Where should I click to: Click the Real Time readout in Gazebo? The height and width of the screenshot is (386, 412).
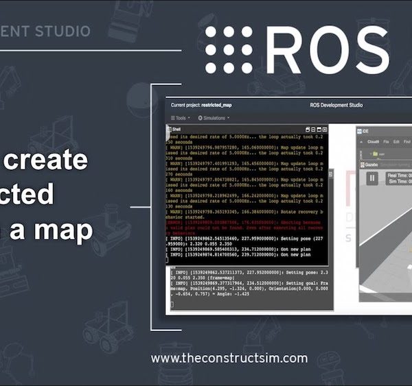coord(400,176)
